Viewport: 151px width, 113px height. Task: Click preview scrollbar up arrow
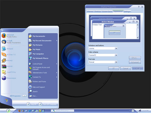click(x=137, y=25)
